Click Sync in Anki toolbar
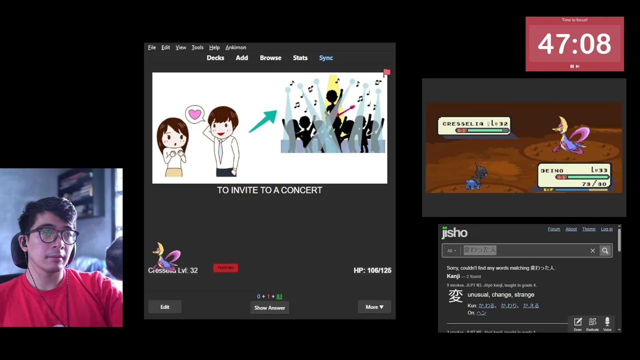 tap(326, 58)
